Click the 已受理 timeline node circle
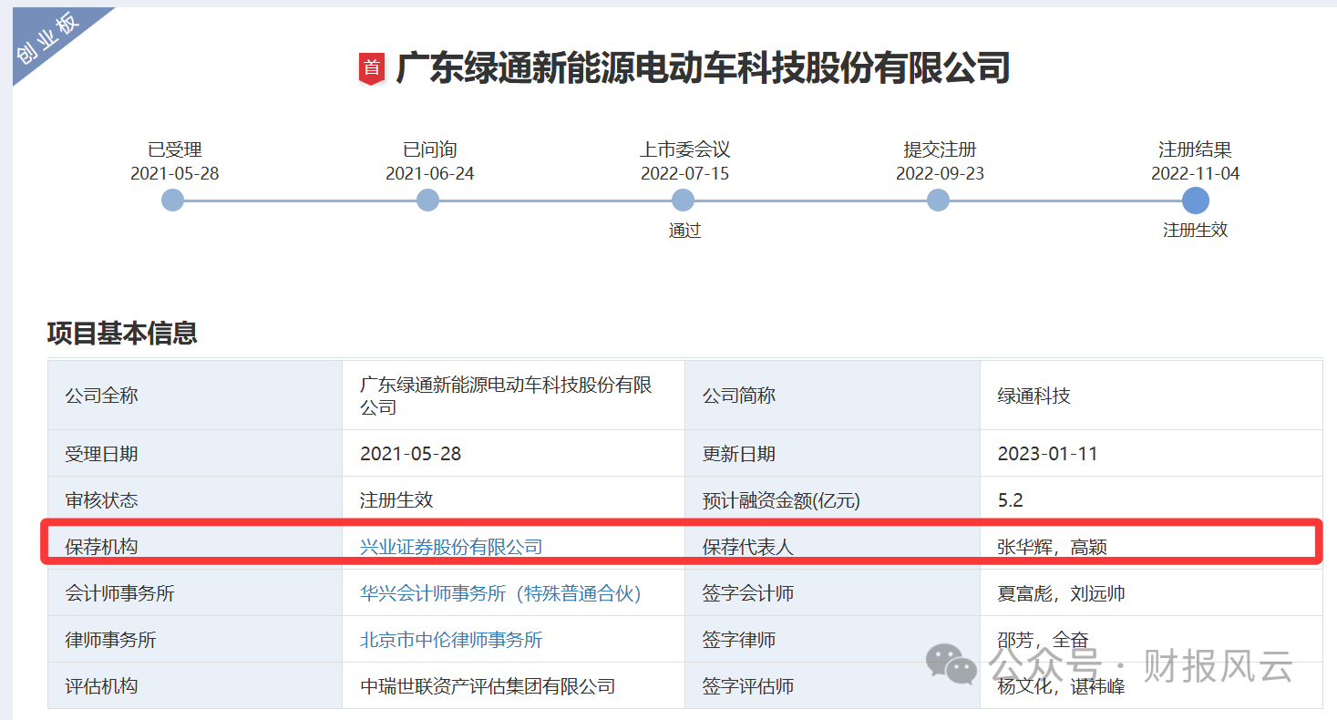The image size is (1337, 720). point(172,201)
